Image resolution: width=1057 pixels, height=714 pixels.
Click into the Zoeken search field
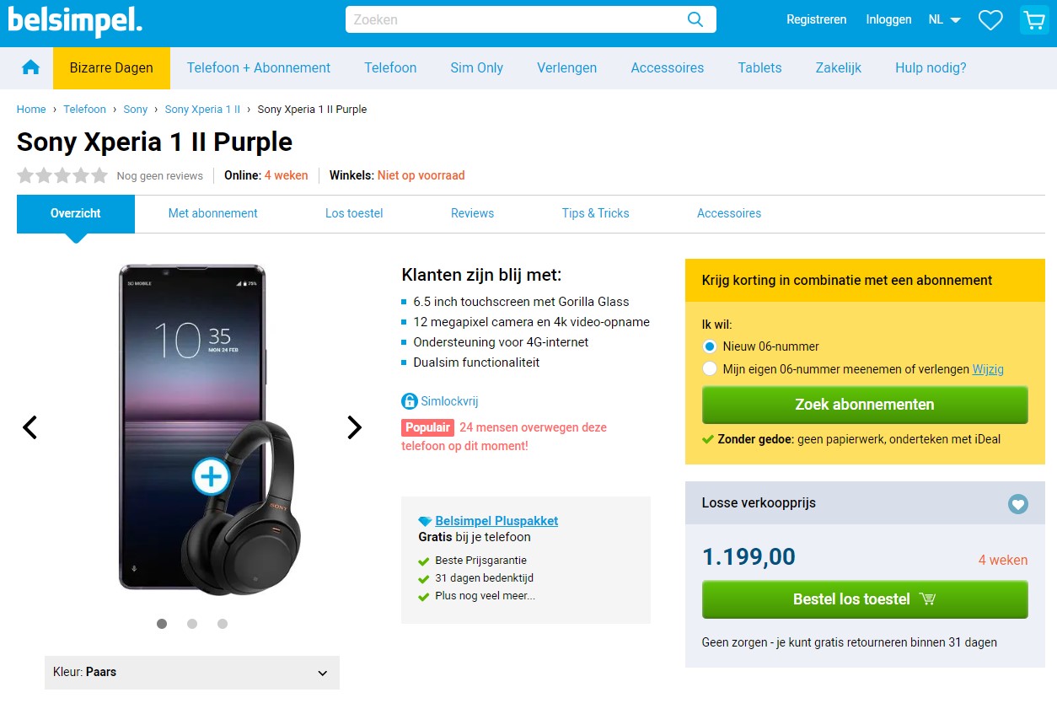(x=514, y=20)
